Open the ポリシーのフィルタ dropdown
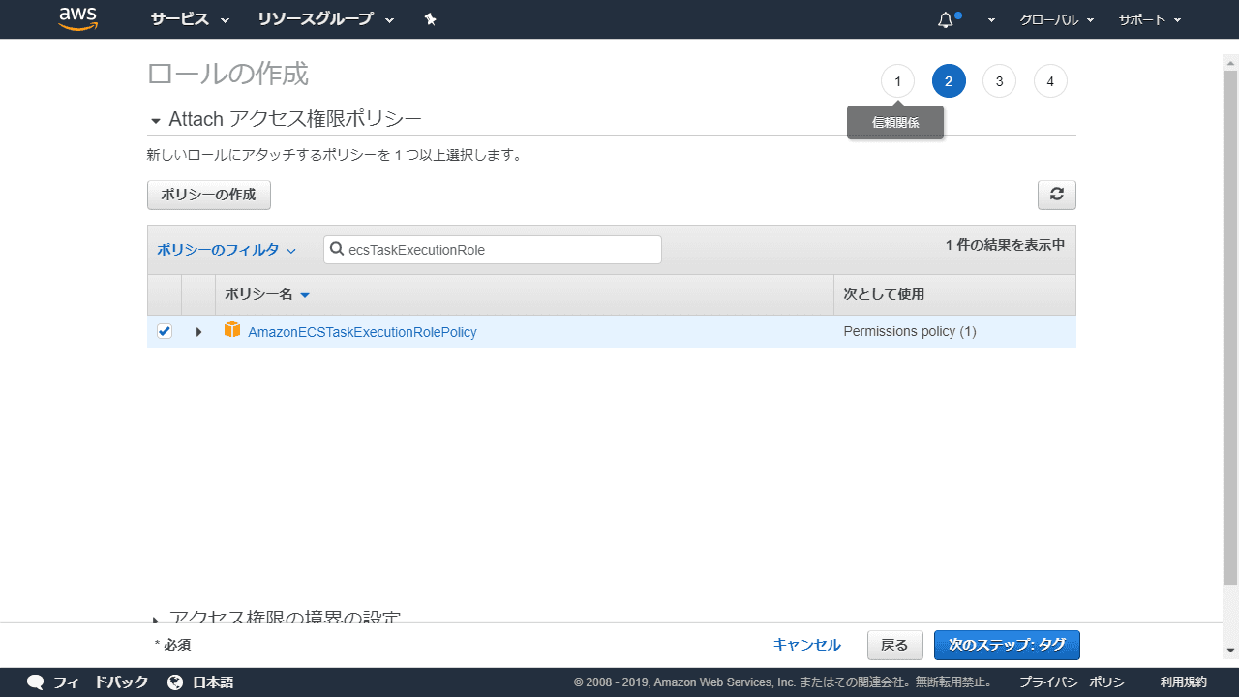1239x697 pixels. (x=227, y=250)
